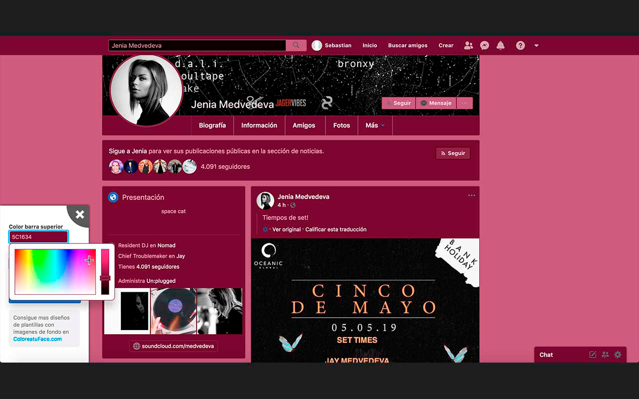Click Seguir button in the follow banner
Image resolution: width=639 pixels, height=399 pixels.
(453, 153)
